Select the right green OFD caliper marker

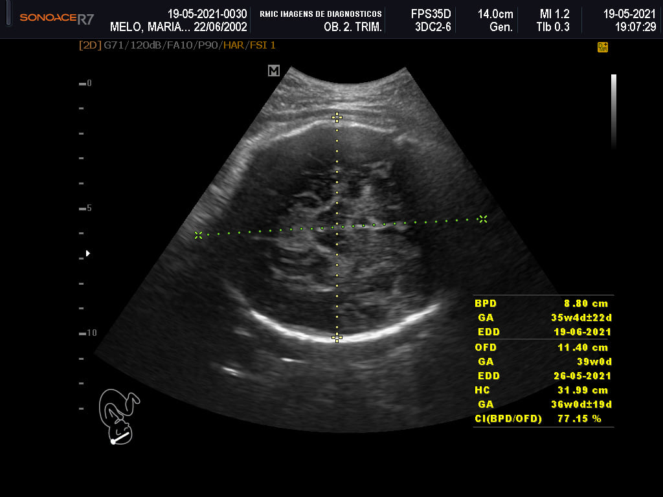(483, 219)
